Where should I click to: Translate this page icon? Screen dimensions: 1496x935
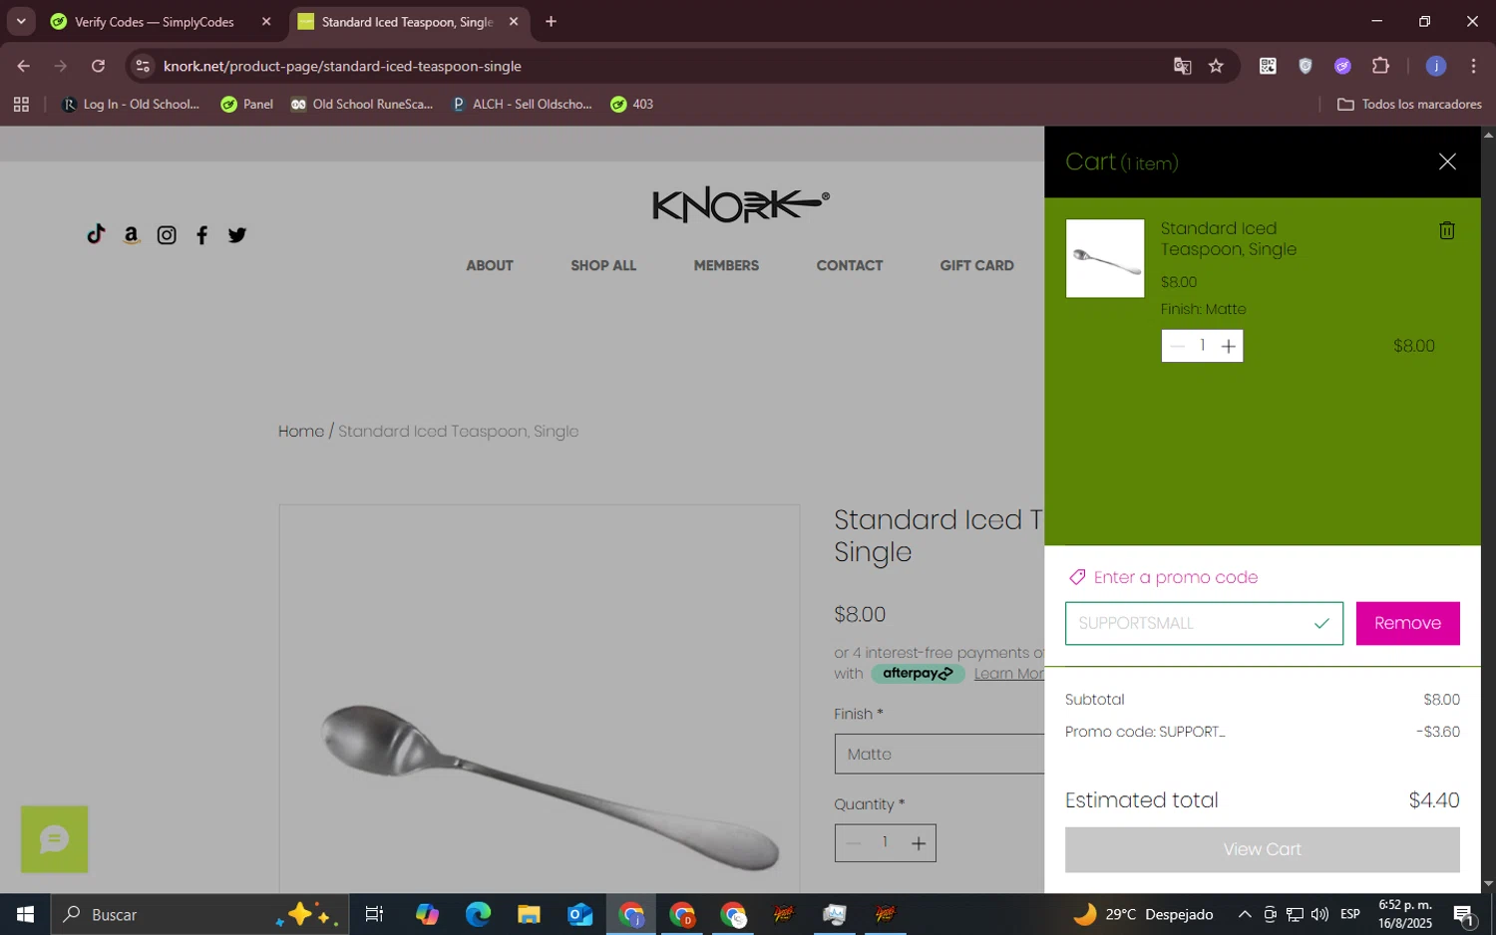pos(1182,66)
